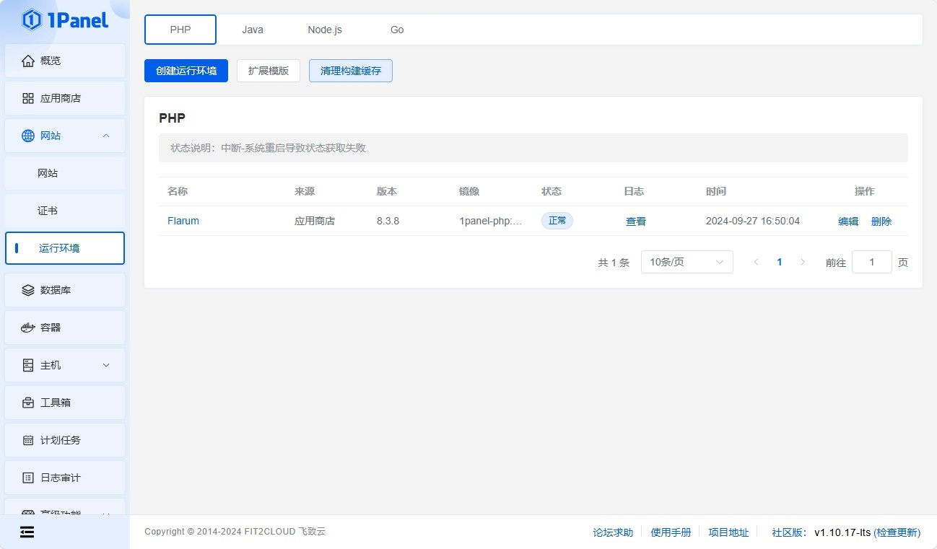Switch to the Go tab
This screenshot has width=937, height=549.
pos(397,30)
